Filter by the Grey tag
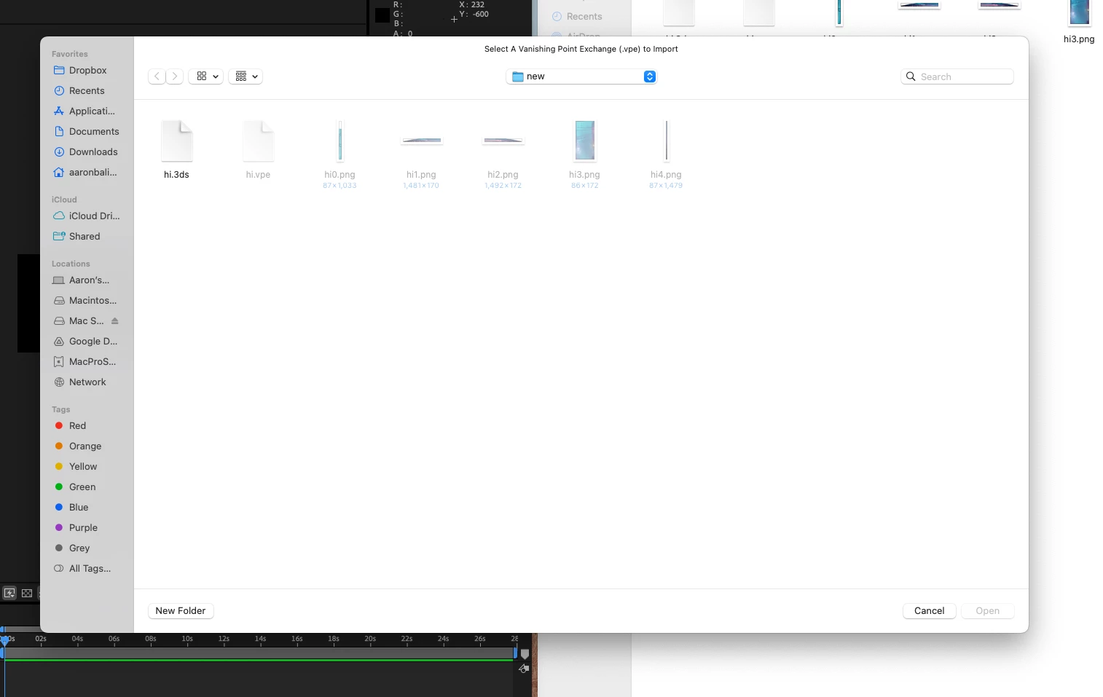 click(72, 548)
